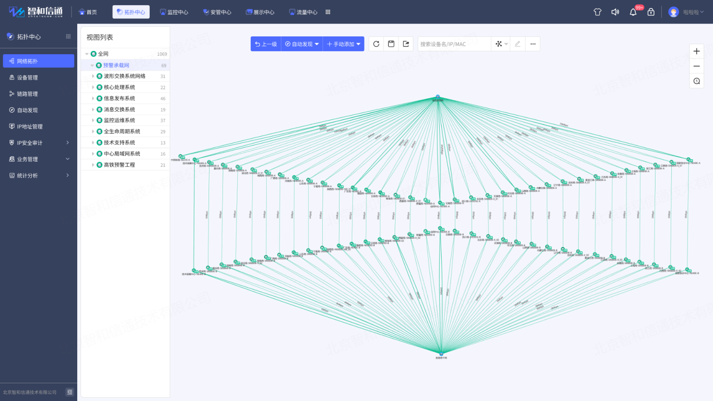Click the refresh topology icon
This screenshot has height=401, width=713.
coord(376,44)
